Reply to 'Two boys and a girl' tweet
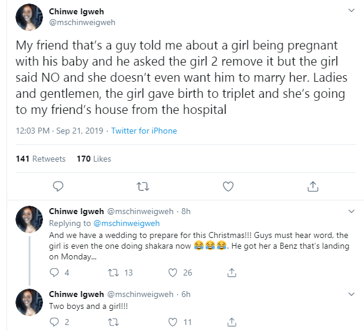Viewport: 364px width, 331px height. point(54,322)
